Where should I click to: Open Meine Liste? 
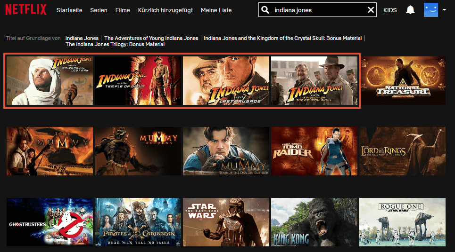(x=216, y=10)
